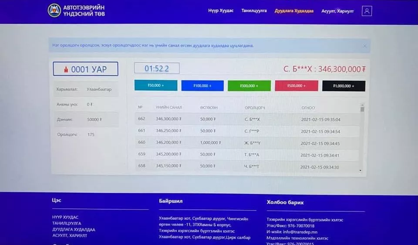Screen dimensions: 418x245
Task: Click the Байршил footer heading
Action: point(171,201)
